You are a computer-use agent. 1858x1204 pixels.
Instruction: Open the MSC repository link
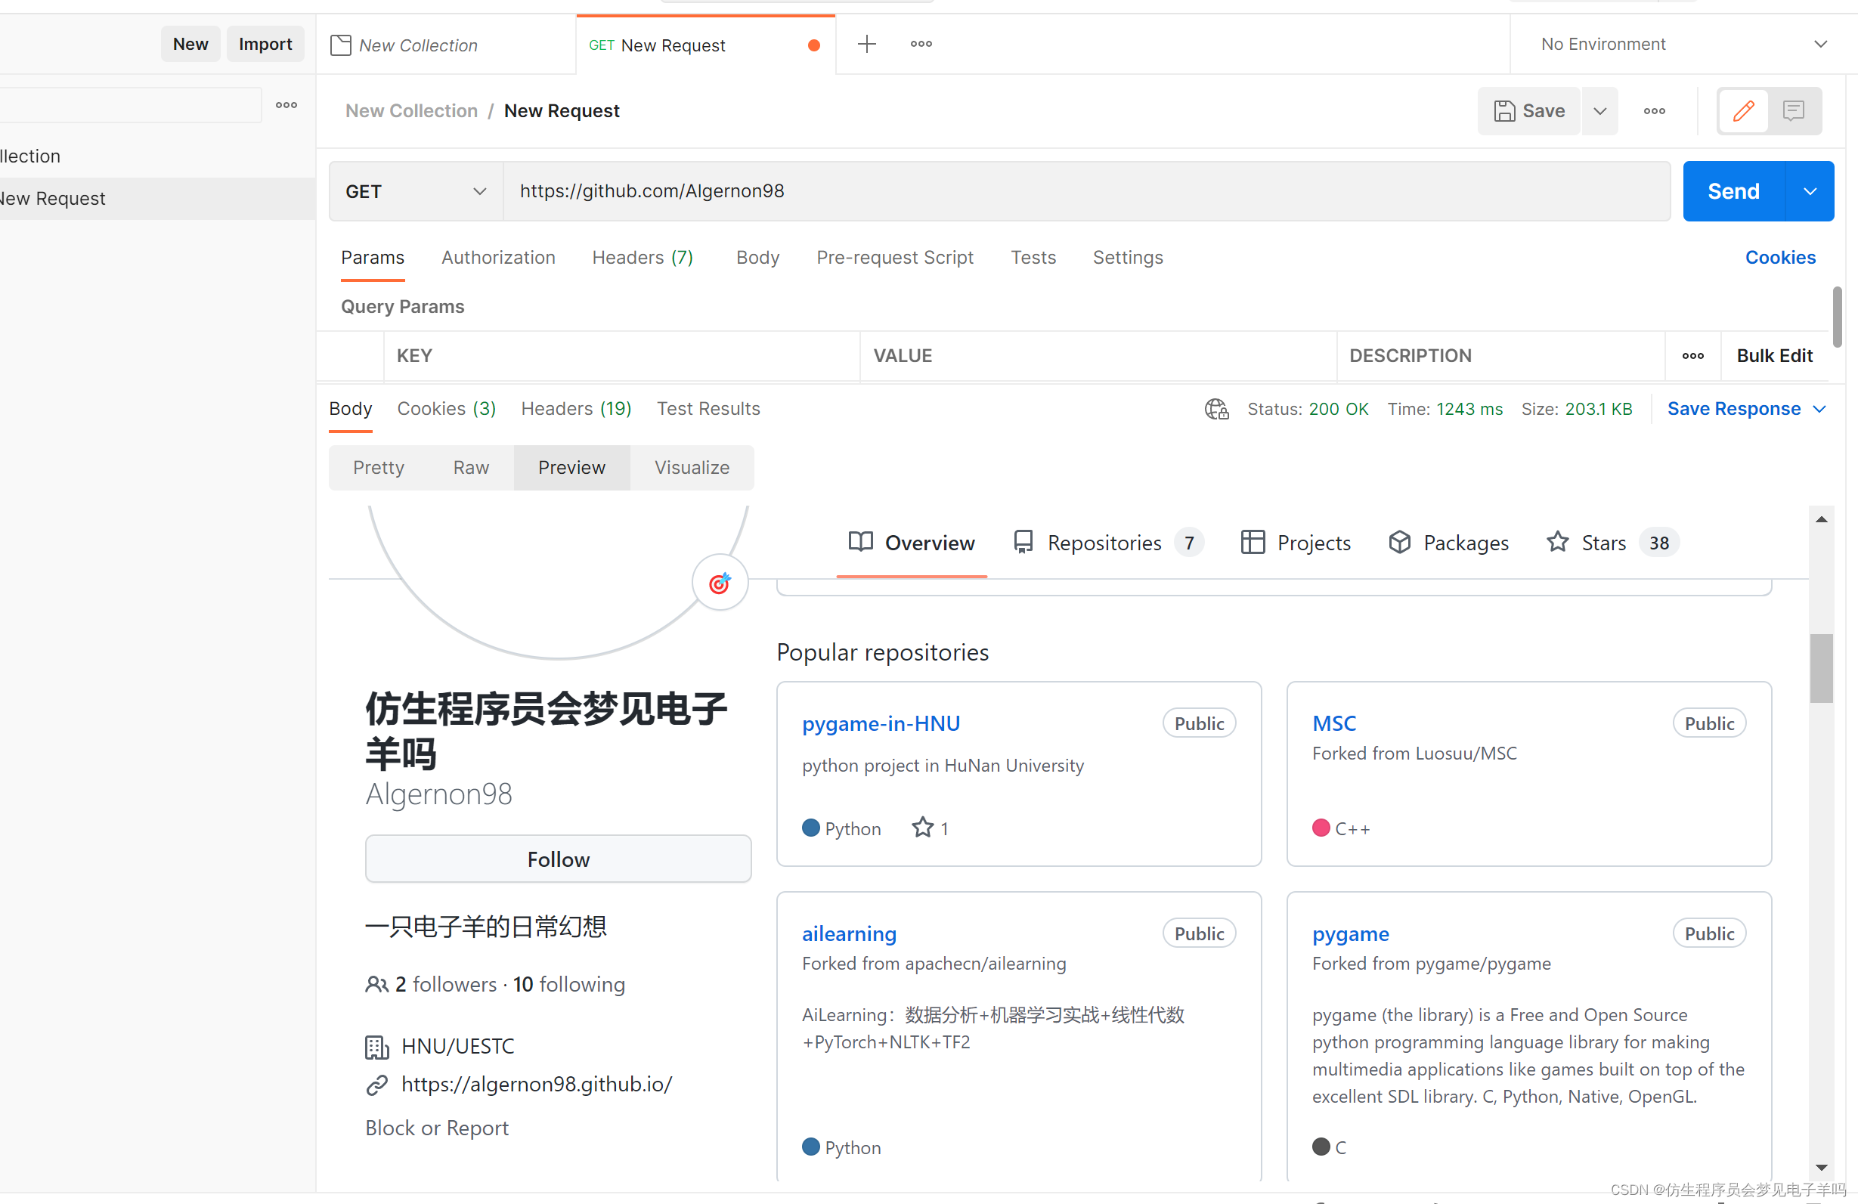[1334, 724]
